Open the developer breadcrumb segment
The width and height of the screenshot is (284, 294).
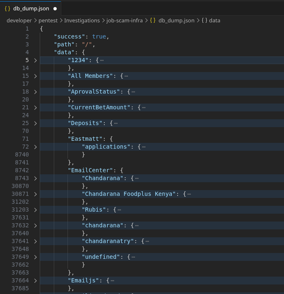pos(19,20)
